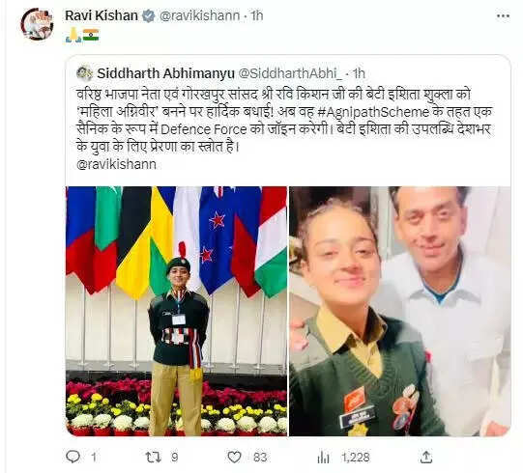
Task: Open Siddharth Abhimanyu's small avatar
Action: click(84, 73)
